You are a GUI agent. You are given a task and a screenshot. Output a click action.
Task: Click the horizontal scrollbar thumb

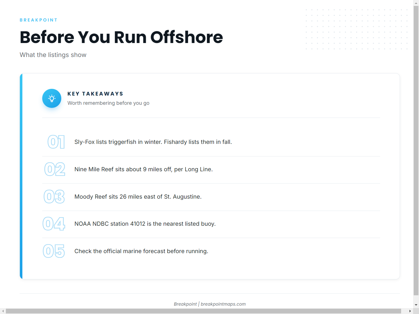click(203, 311)
